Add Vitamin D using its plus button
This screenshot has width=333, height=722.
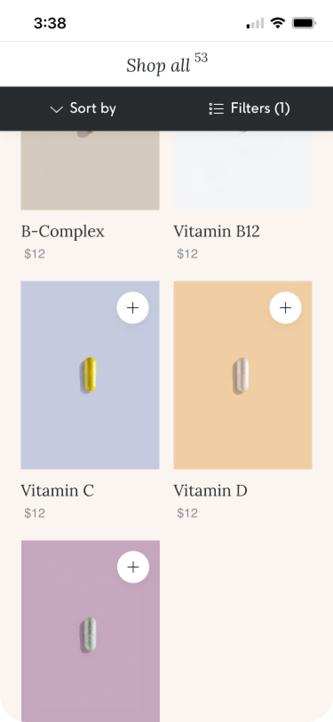pyautogui.click(x=285, y=308)
